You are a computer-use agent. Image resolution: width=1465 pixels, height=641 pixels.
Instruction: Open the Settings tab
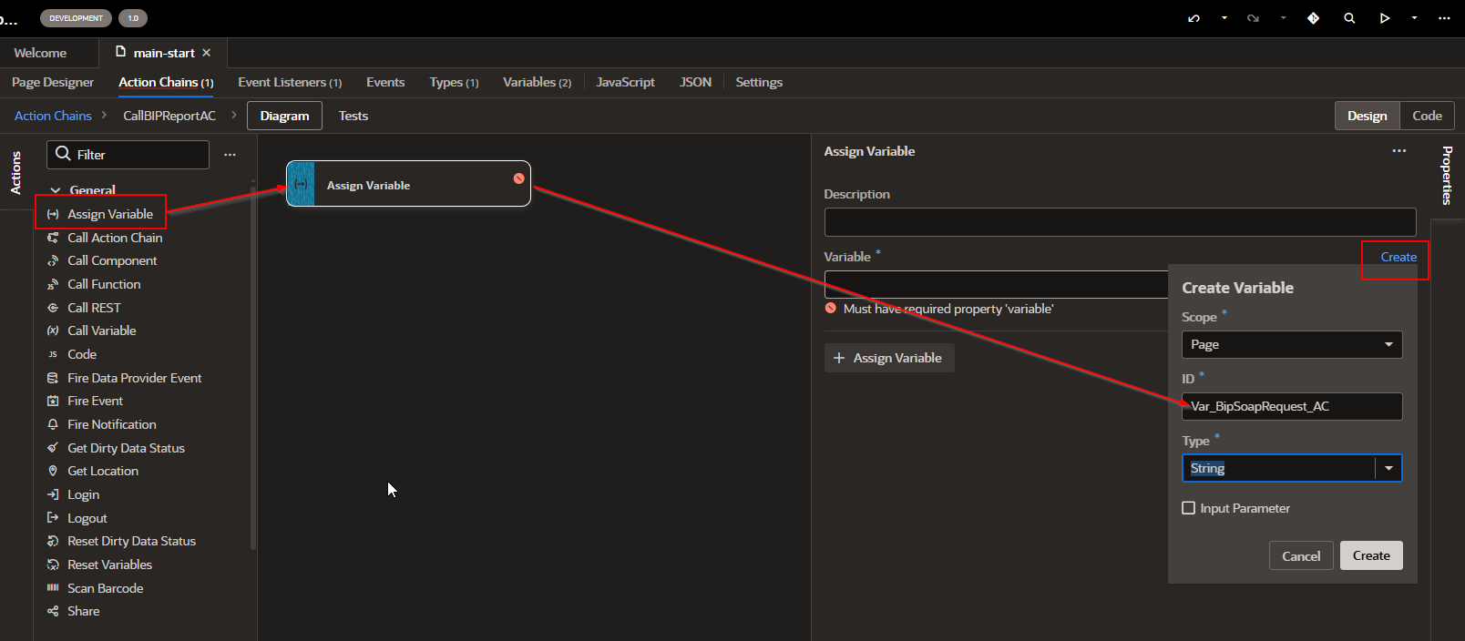(x=759, y=82)
